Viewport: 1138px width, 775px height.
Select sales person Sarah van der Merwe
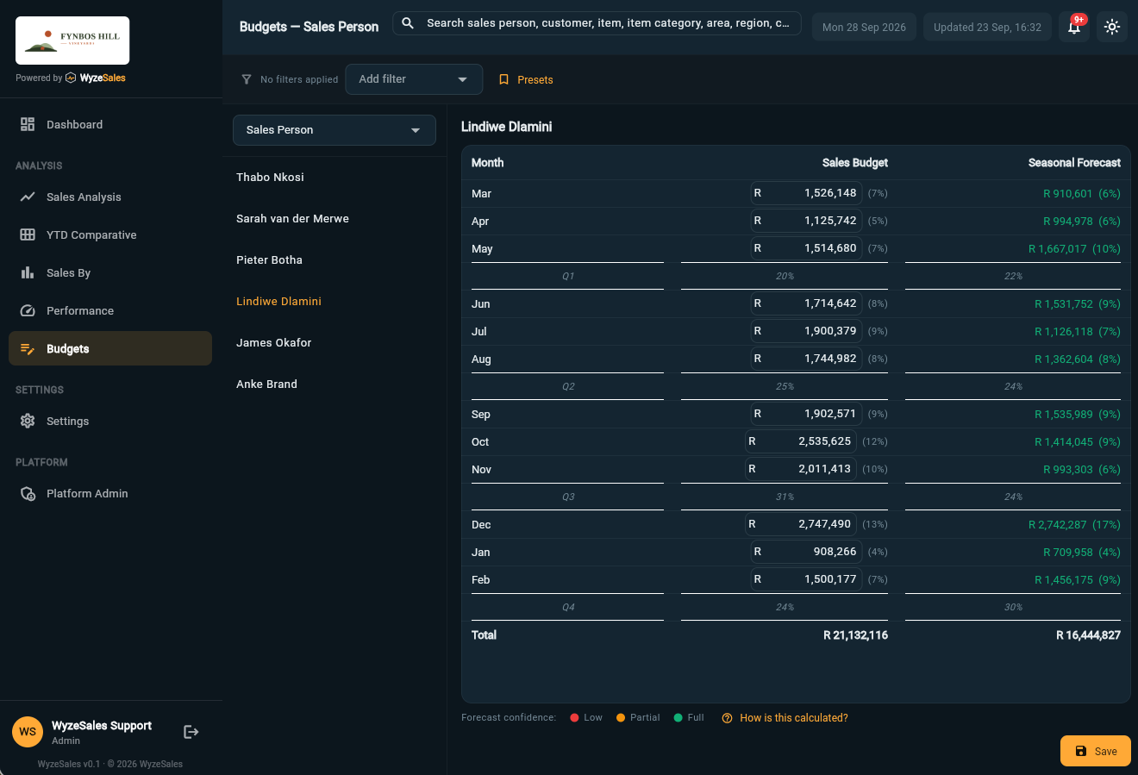[335, 218]
